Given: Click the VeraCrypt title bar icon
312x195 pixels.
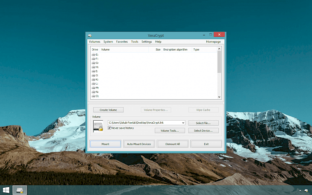Looking at the screenshot, I should pyautogui.click(x=90, y=35).
